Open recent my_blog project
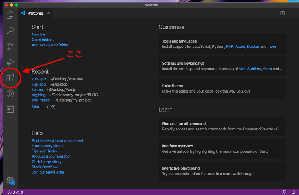Viewport: 299px width, 195px height. click(38, 95)
